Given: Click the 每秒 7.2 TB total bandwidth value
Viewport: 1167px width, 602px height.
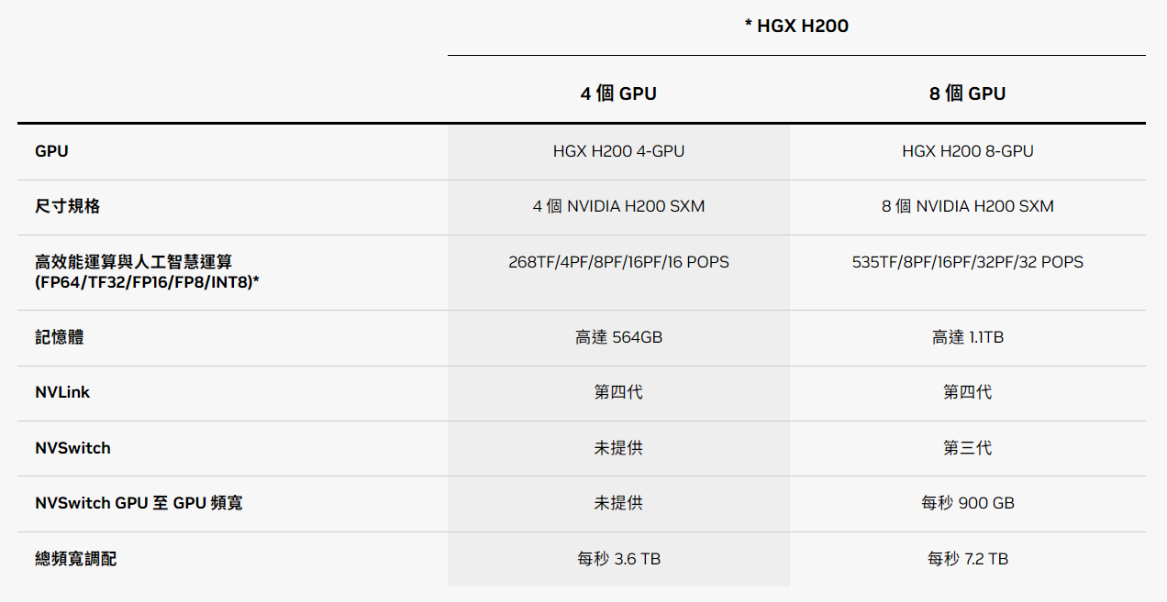Looking at the screenshot, I should click(x=967, y=559).
